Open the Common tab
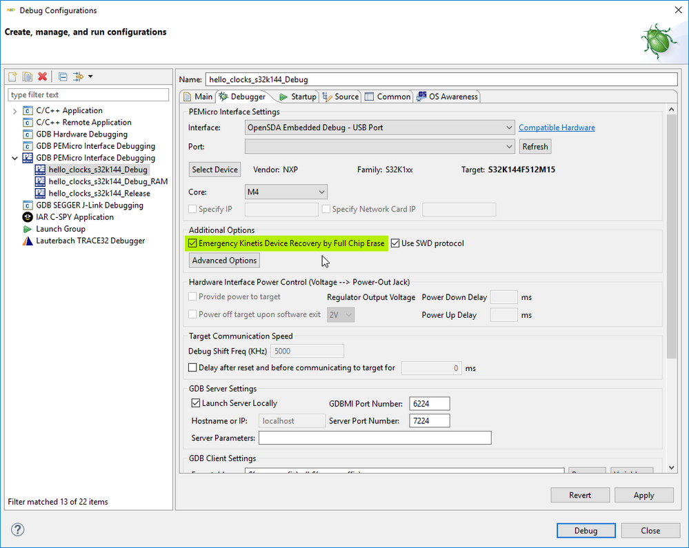The height and width of the screenshot is (548, 689). (x=388, y=97)
